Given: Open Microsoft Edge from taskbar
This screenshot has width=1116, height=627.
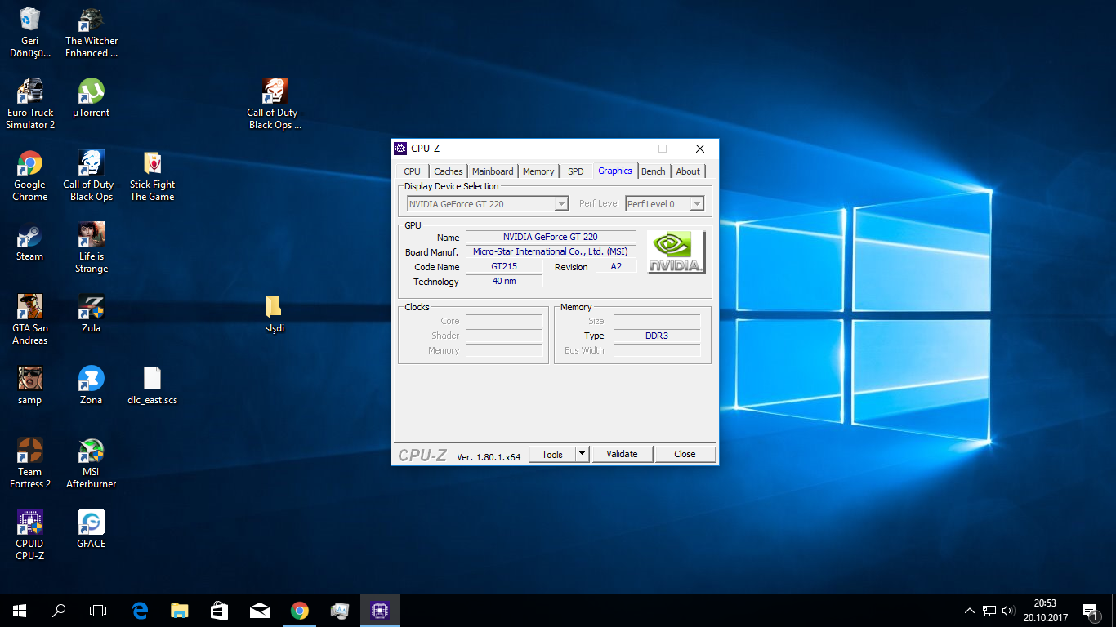Looking at the screenshot, I should click(x=140, y=610).
